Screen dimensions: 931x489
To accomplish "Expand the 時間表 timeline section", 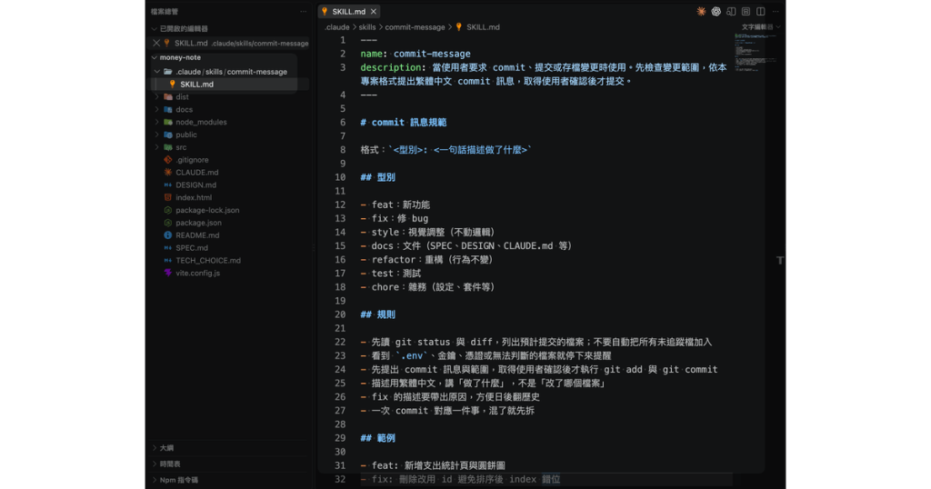I will (155, 464).
